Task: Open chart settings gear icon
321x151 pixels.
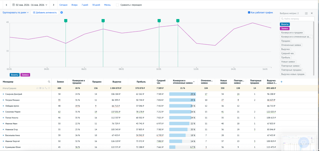Action: click(61, 13)
